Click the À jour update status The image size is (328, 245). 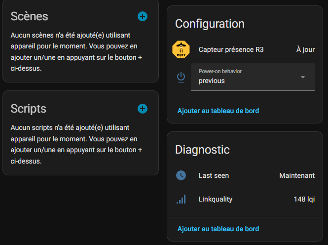(305, 49)
